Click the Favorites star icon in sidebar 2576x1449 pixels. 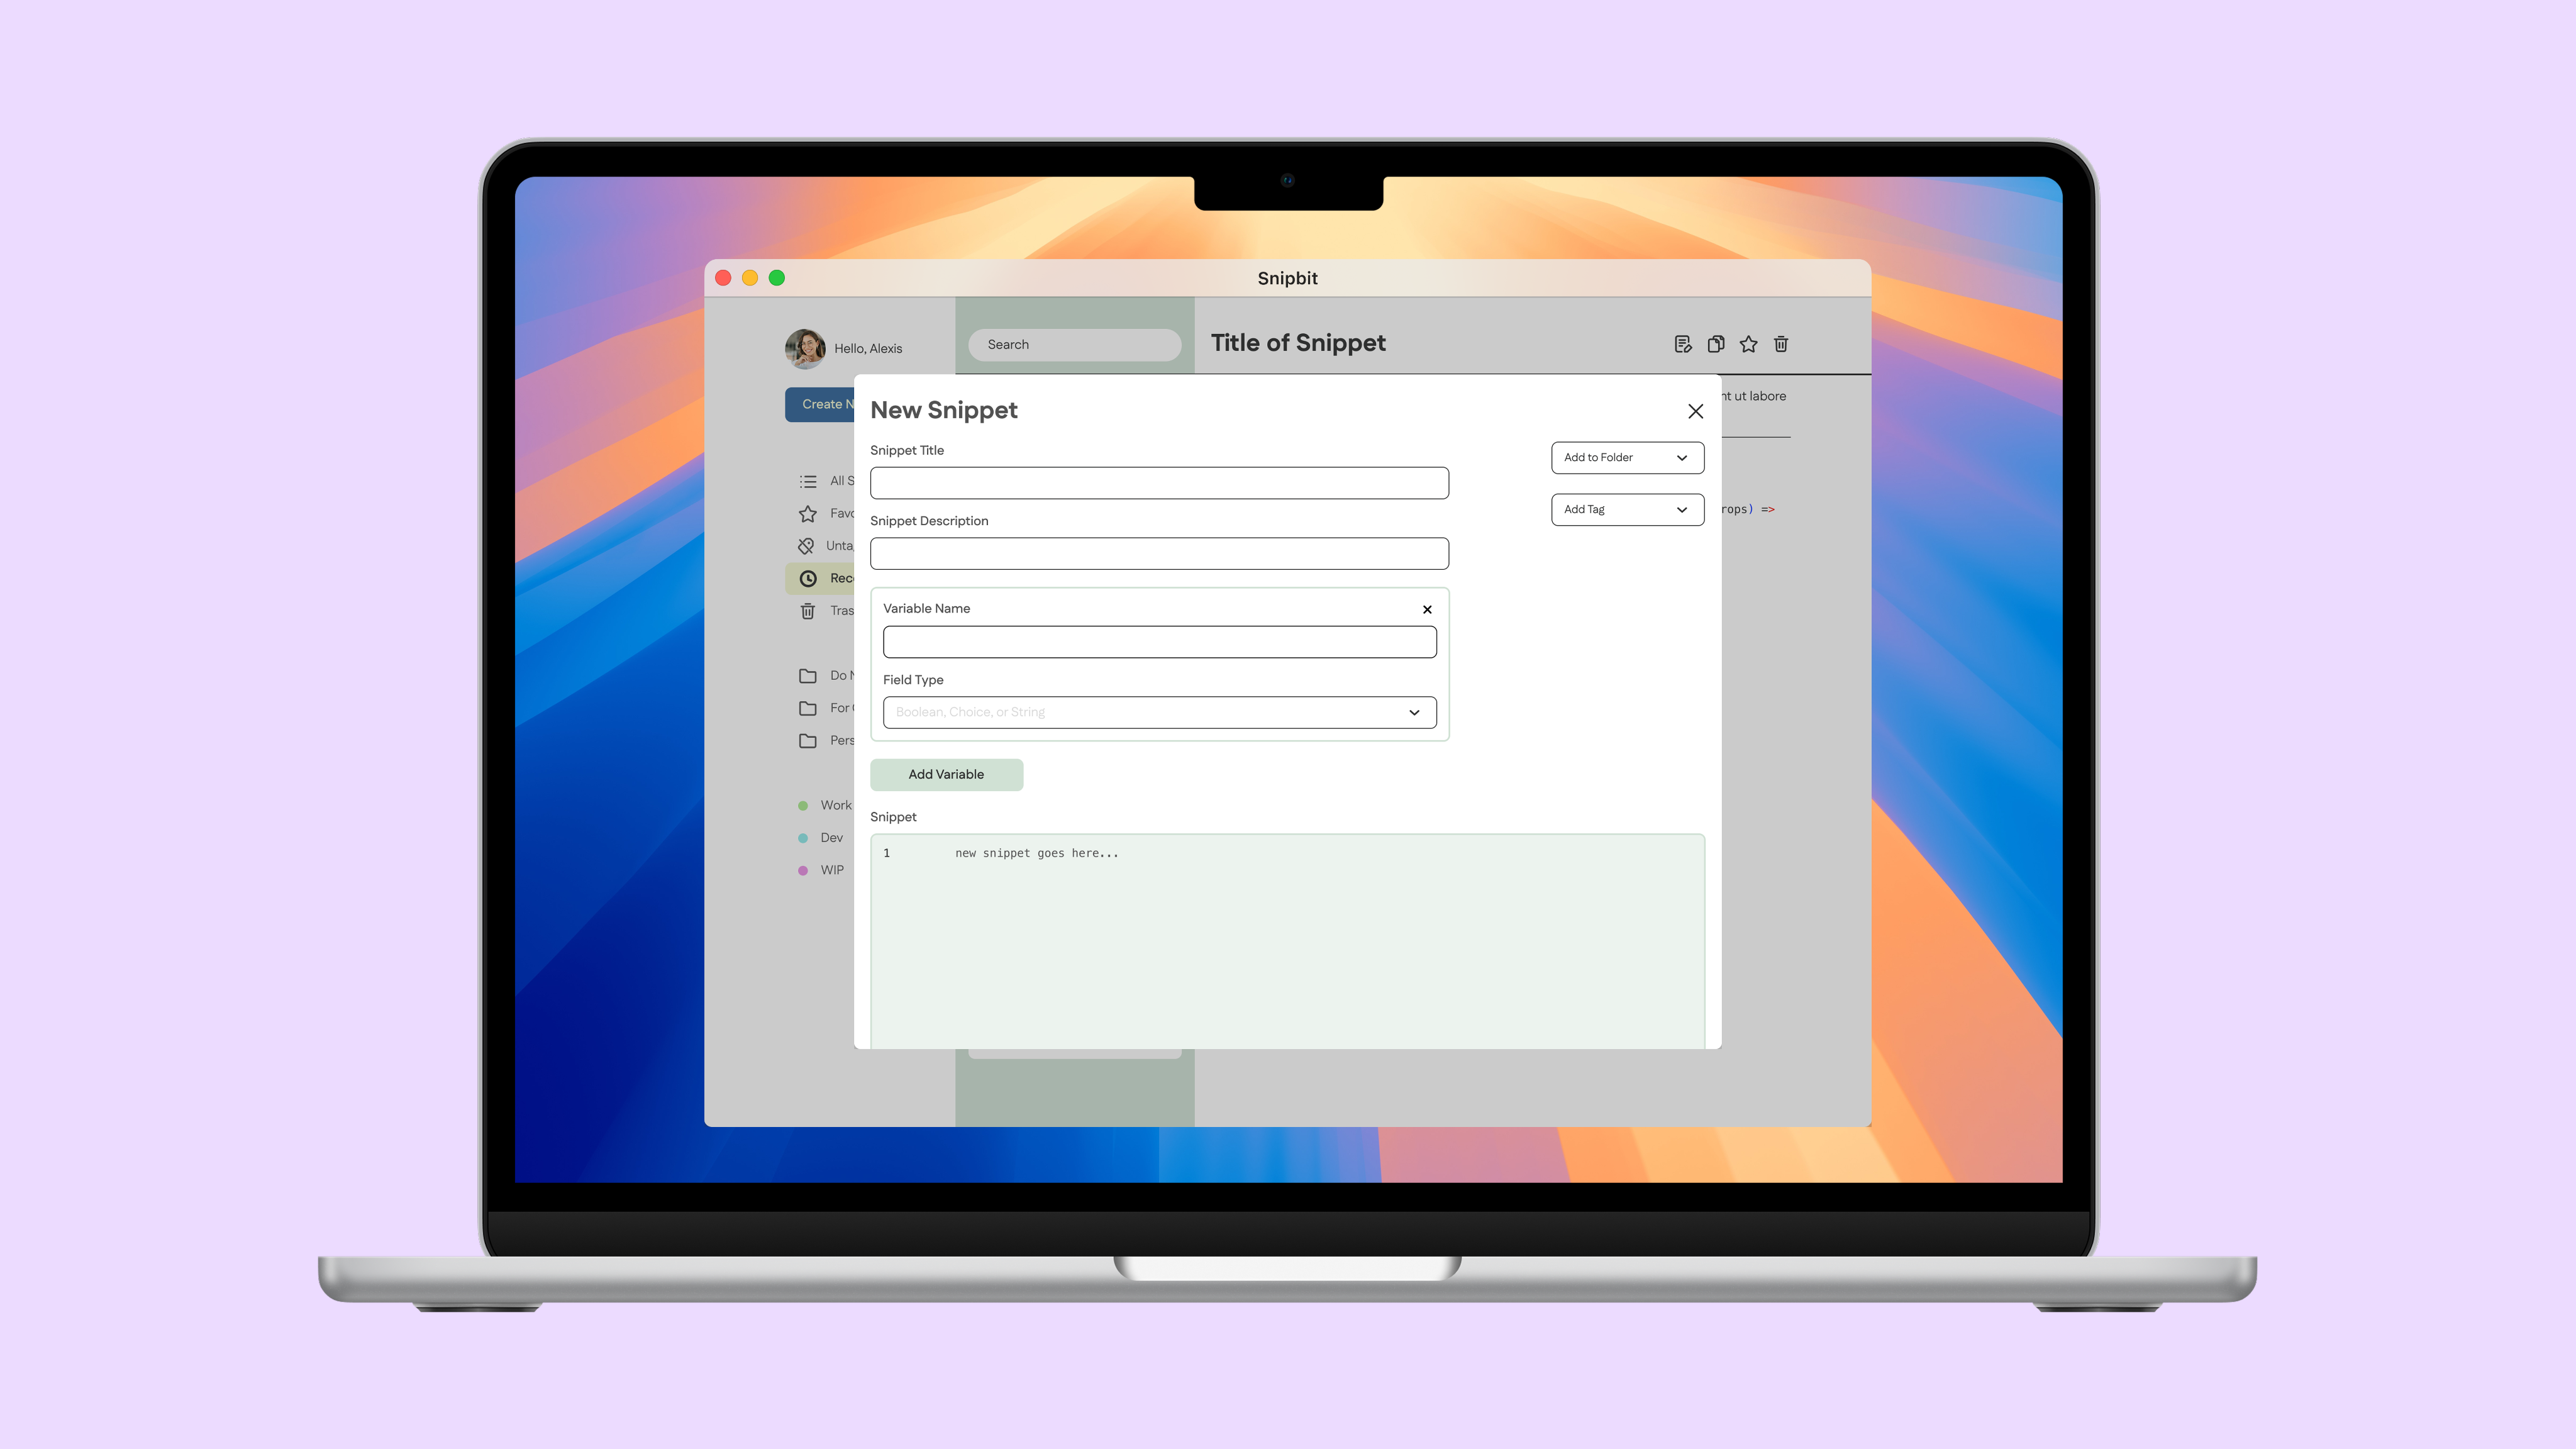coord(808,513)
